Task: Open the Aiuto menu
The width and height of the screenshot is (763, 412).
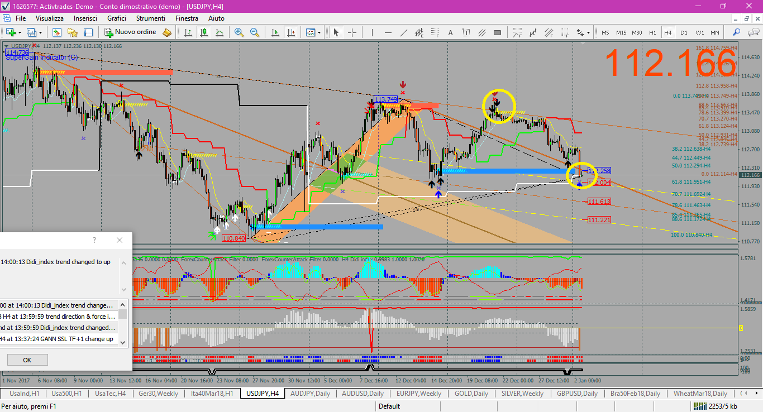Action: click(216, 18)
